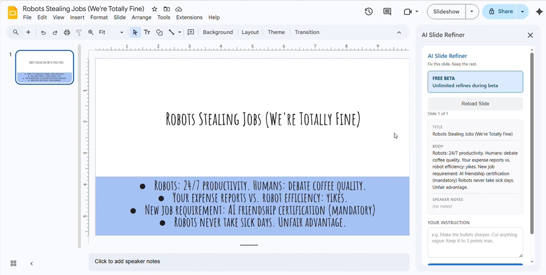
Task: Star the presentation as favorite
Action: (154, 9)
